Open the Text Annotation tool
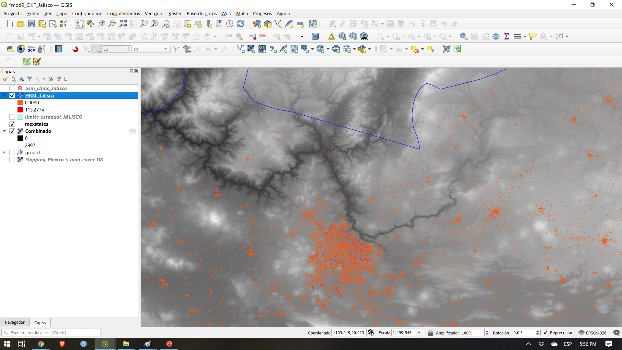This screenshot has width=622, height=350. pos(559,36)
